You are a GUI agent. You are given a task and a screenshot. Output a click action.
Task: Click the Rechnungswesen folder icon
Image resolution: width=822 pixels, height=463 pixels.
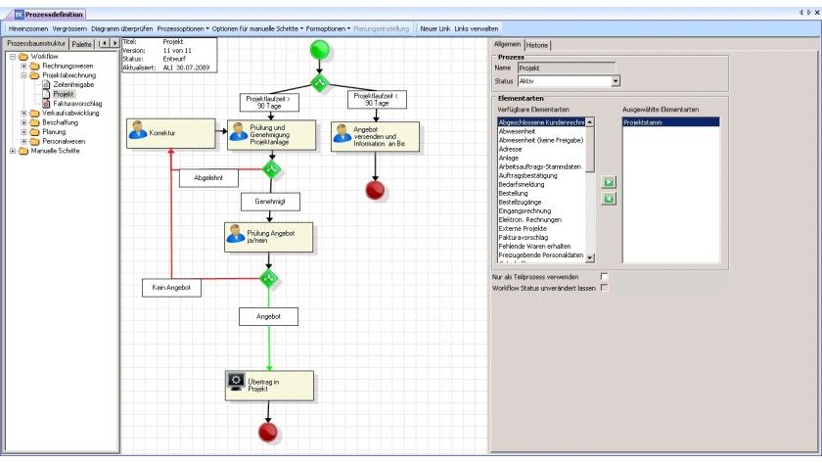34,66
